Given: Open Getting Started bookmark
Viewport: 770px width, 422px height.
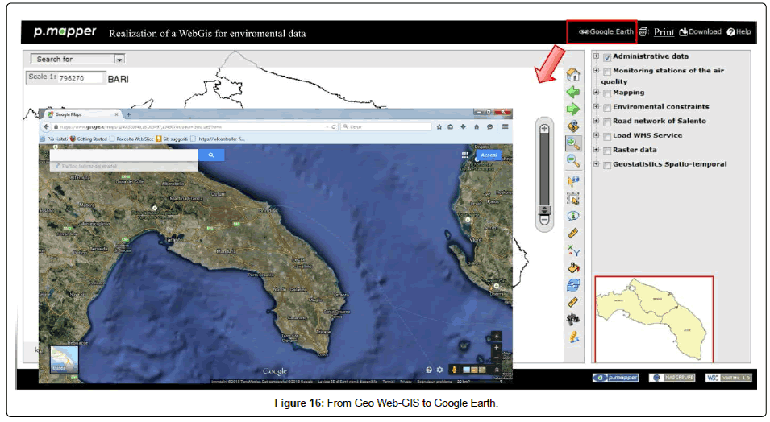Looking at the screenshot, I should 89,139.
